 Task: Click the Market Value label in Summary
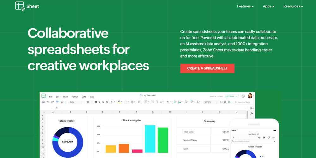[190, 140]
